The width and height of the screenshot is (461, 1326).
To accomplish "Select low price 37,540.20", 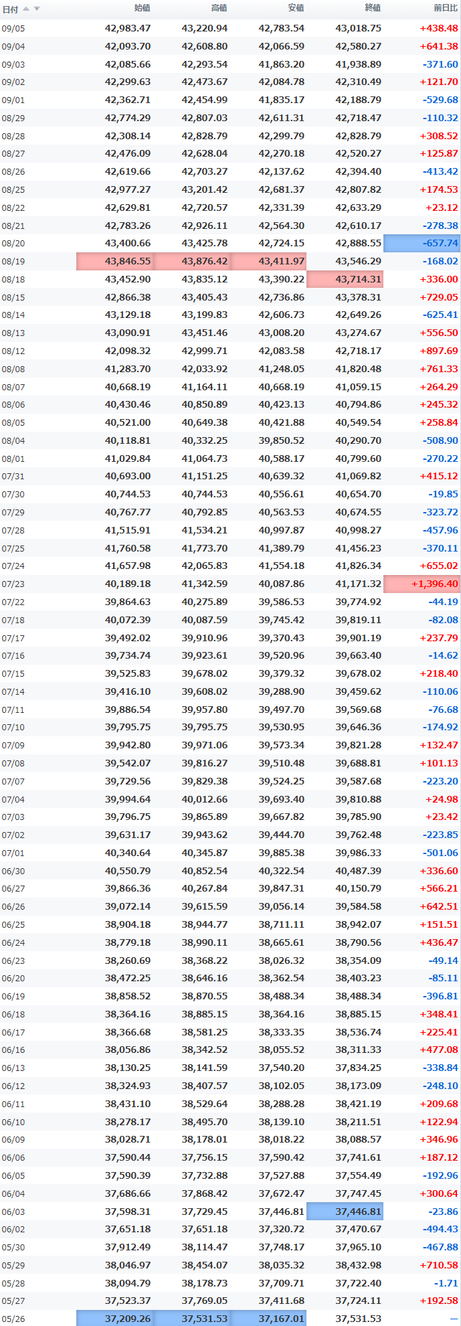I will (282, 1068).
